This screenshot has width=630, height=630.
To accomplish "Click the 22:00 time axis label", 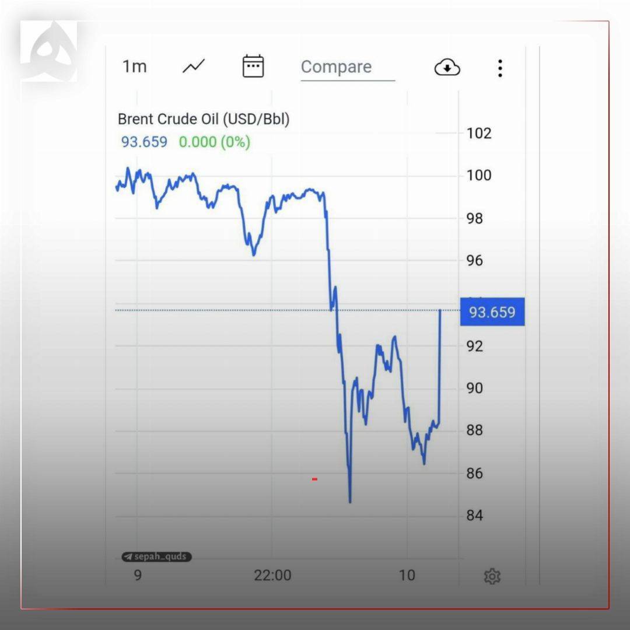I will click(272, 575).
